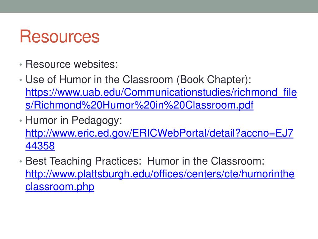Click the 44358 link continuation

pos(40,146)
